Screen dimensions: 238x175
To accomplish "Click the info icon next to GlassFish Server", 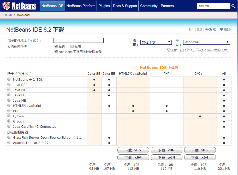I will coord(9,138).
